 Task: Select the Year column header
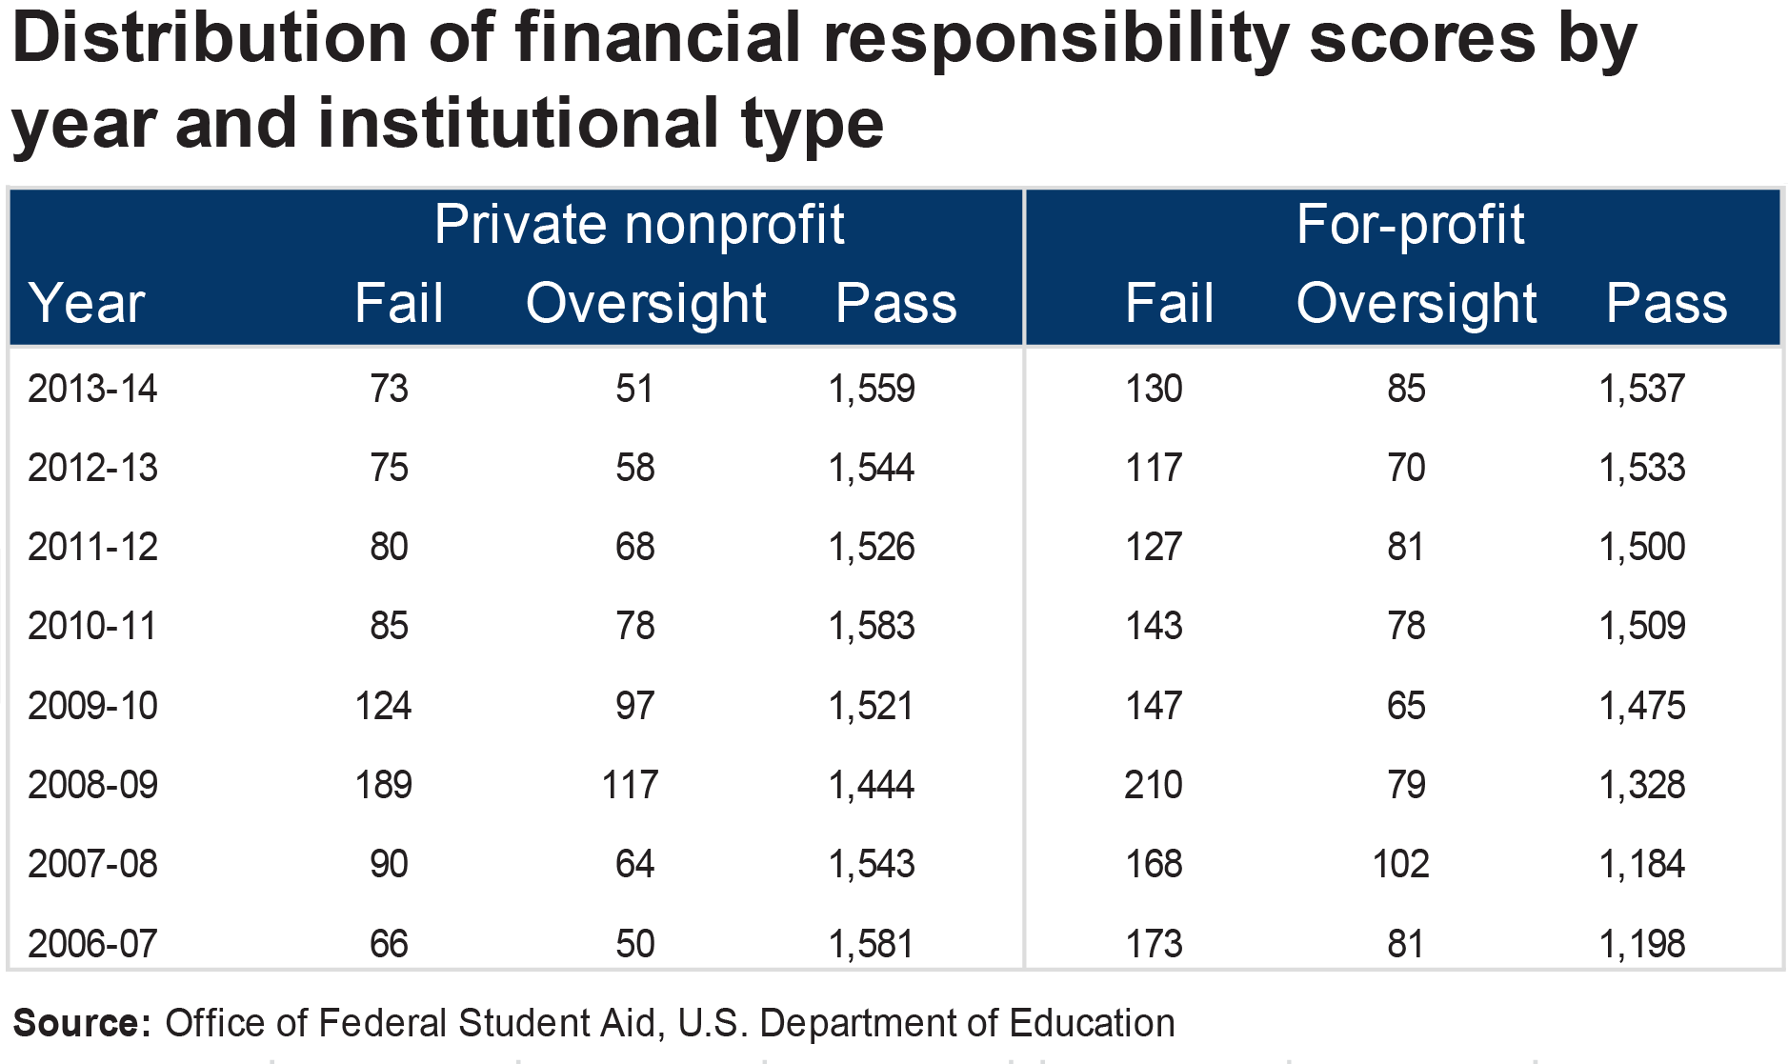click(87, 304)
